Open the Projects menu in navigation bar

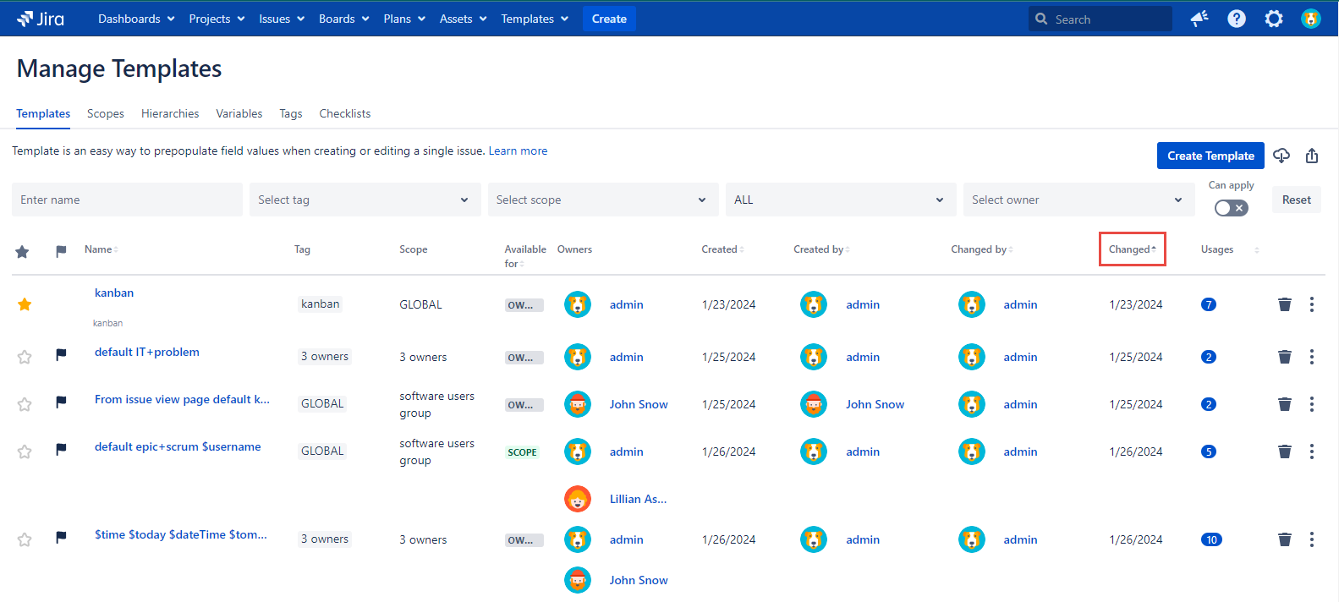point(217,19)
